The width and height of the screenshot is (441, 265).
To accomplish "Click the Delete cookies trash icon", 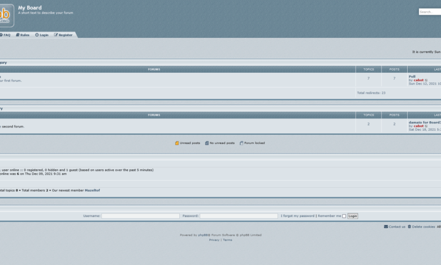I will (409, 227).
